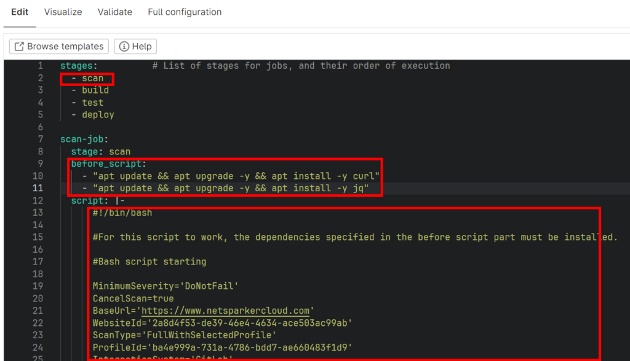This screenshot has width=630, height=361.
Task: Follow the netsparkercloud.com link on line 21
Action: [x=226, y=311]
